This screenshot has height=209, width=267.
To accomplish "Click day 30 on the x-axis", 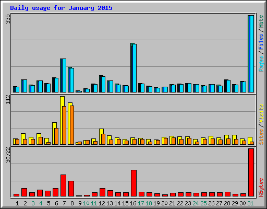I will [x=242, y=203].
